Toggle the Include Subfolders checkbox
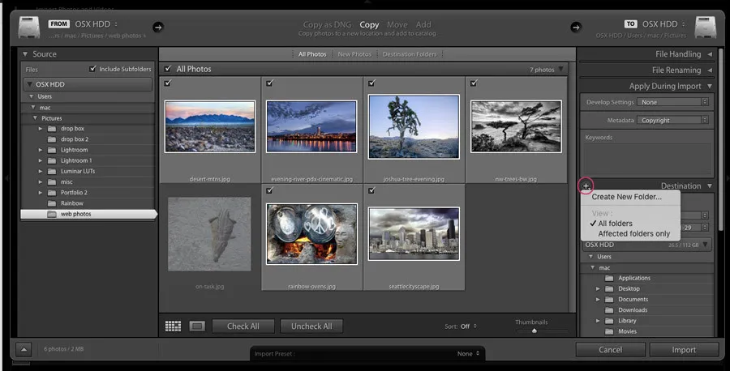The width and height of the screenshot is (730, 371). tap(93, 69)
